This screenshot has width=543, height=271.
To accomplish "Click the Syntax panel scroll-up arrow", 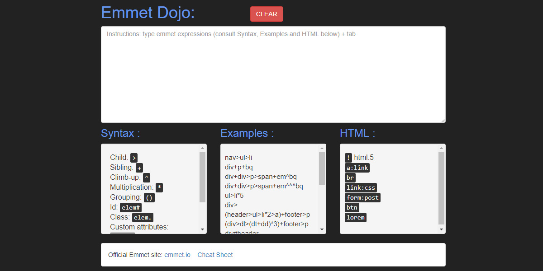I will [202, 148].
